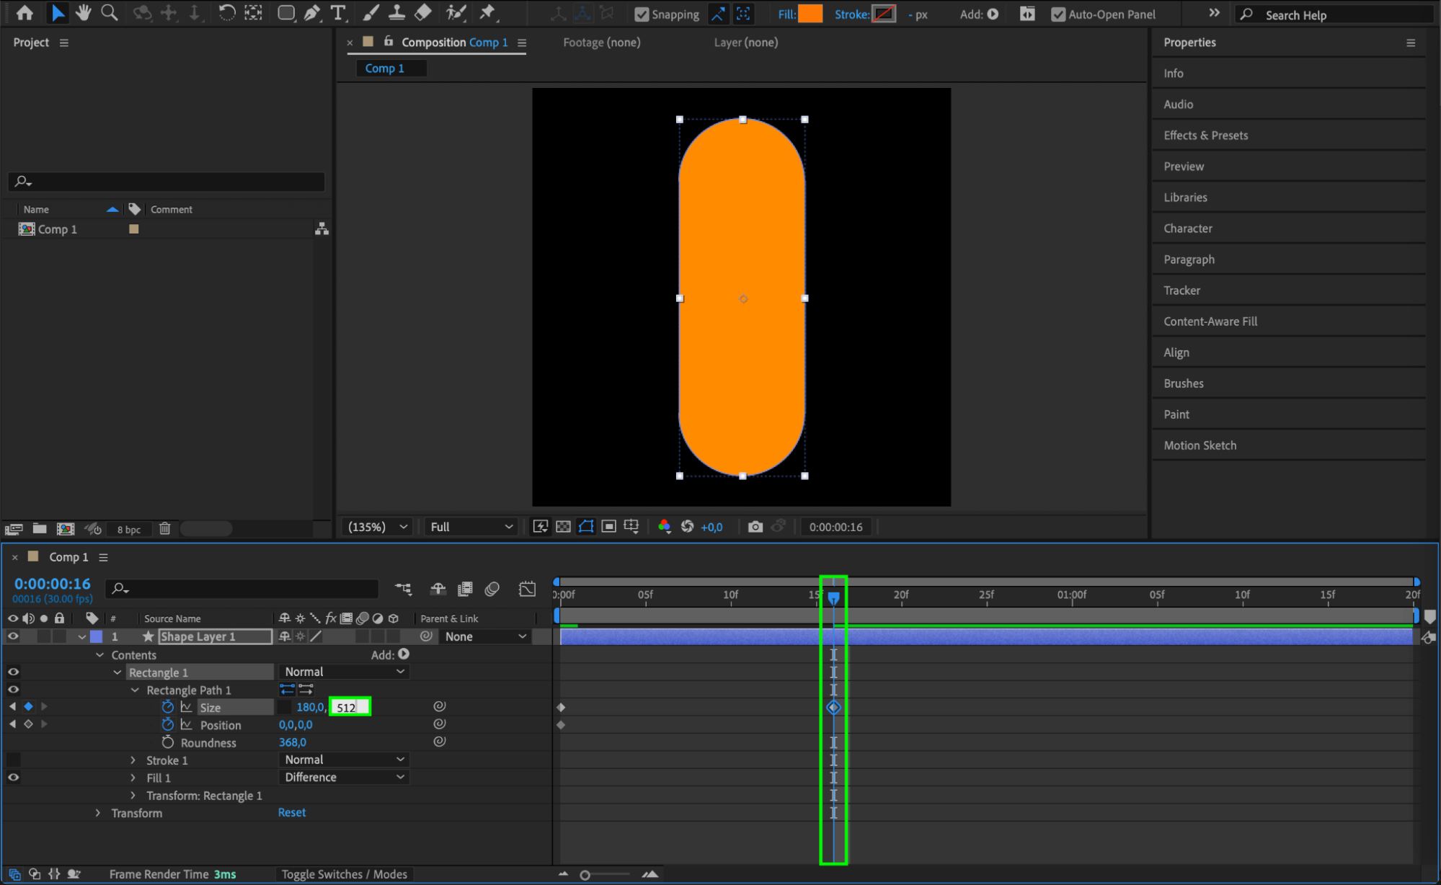The height and width of the screenshot is (885, 1441).
Task: Click the delete trash icon in Project panel
Action: coord(164,529)
